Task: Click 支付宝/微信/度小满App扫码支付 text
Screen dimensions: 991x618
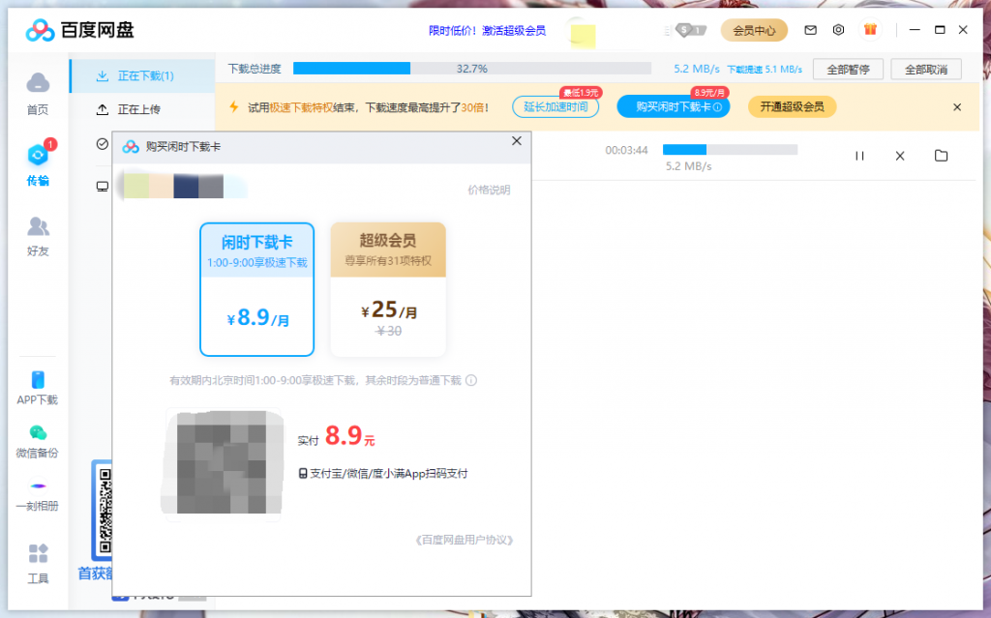Action: pos(383,473)
